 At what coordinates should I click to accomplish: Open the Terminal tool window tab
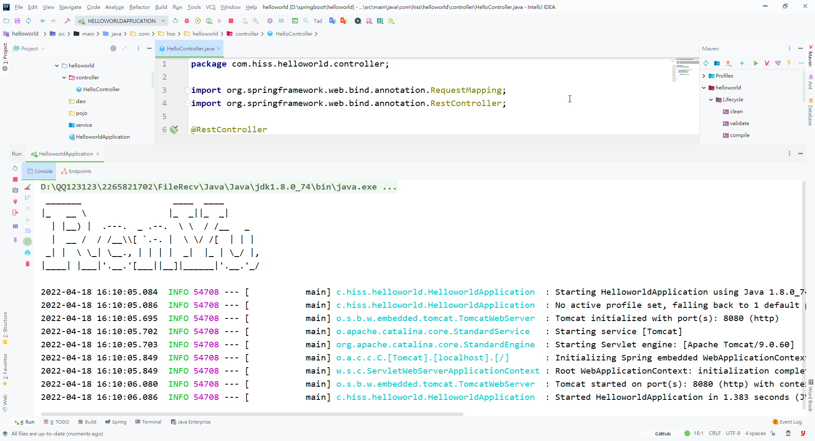pos(148,422)
